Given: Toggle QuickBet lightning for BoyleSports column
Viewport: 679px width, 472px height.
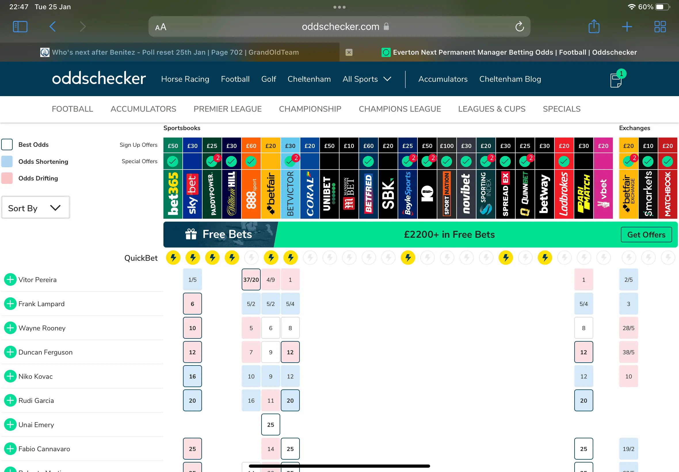Looking at the screenshot, I should [408, 258].
